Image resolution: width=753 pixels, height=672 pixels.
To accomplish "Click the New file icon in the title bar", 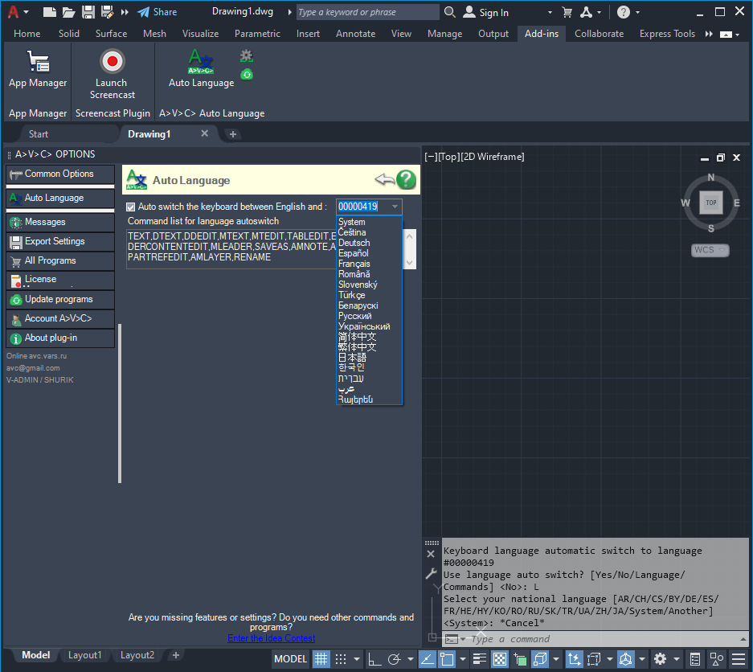I will (x=50, y=12).
